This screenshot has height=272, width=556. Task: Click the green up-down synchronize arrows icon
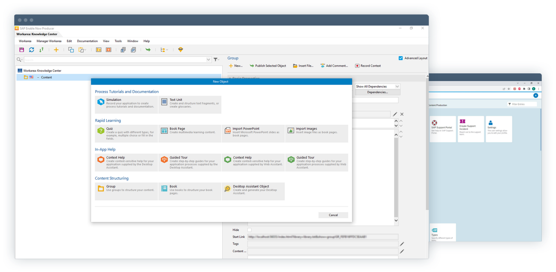[42, 50]
